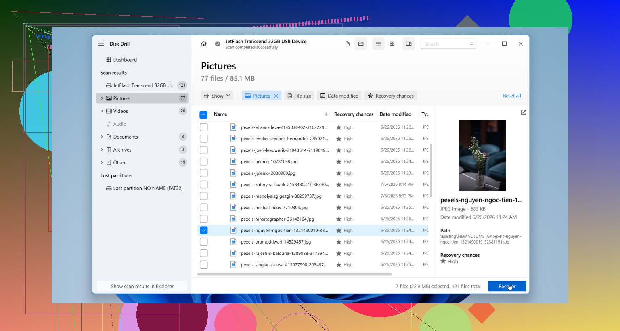Select row pexels-rajesh-s-balouria-1289088
Image resolution: width=620 pixels, height=331 pixels.
point(313,253)
